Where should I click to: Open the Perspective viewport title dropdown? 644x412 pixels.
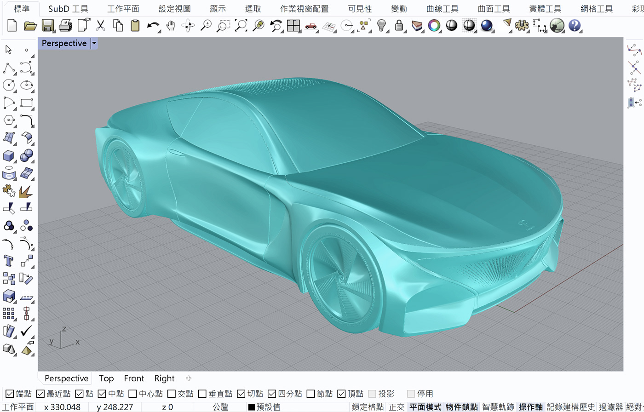tap(94, 43)
